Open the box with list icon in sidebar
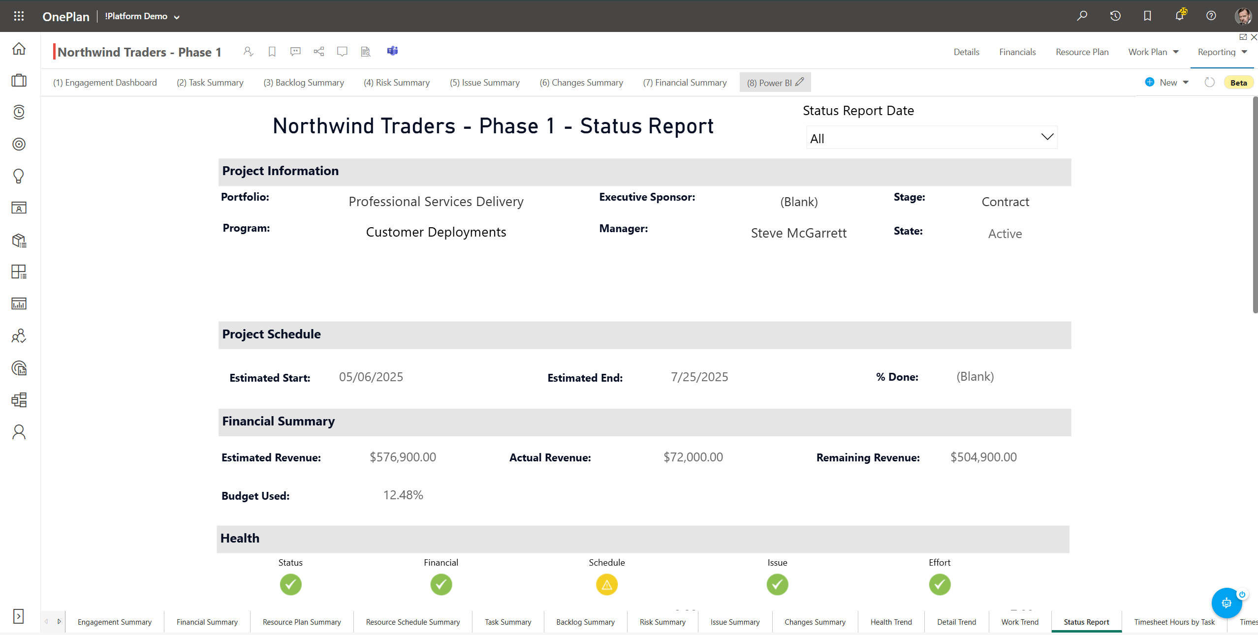The width and height of the screenshot is (1258, 635). [x=19, y=240]
